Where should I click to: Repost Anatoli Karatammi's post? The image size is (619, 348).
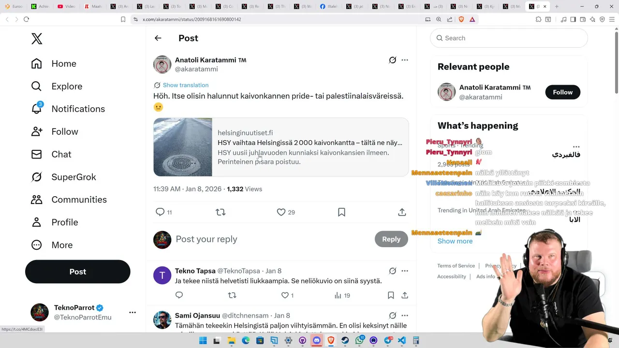pos(221,212)
